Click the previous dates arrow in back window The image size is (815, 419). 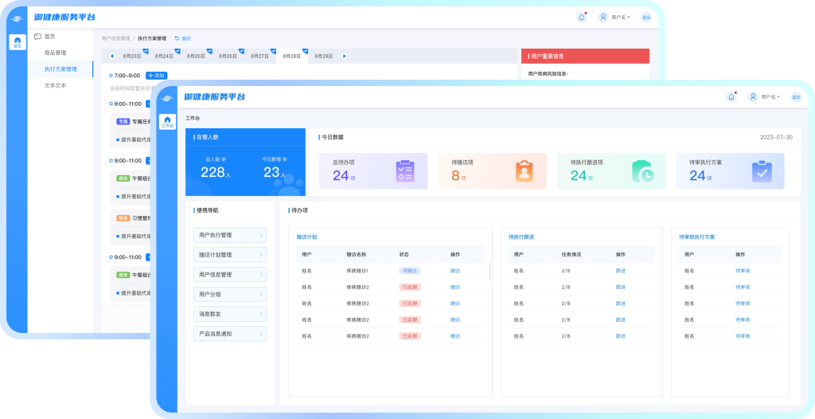[112, 57]
